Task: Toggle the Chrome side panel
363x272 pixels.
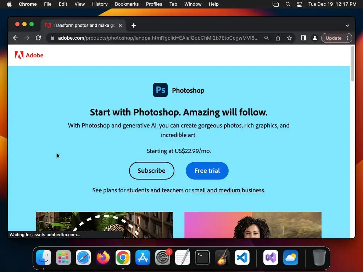Action: pyautogui.click(x=303, y=38)
